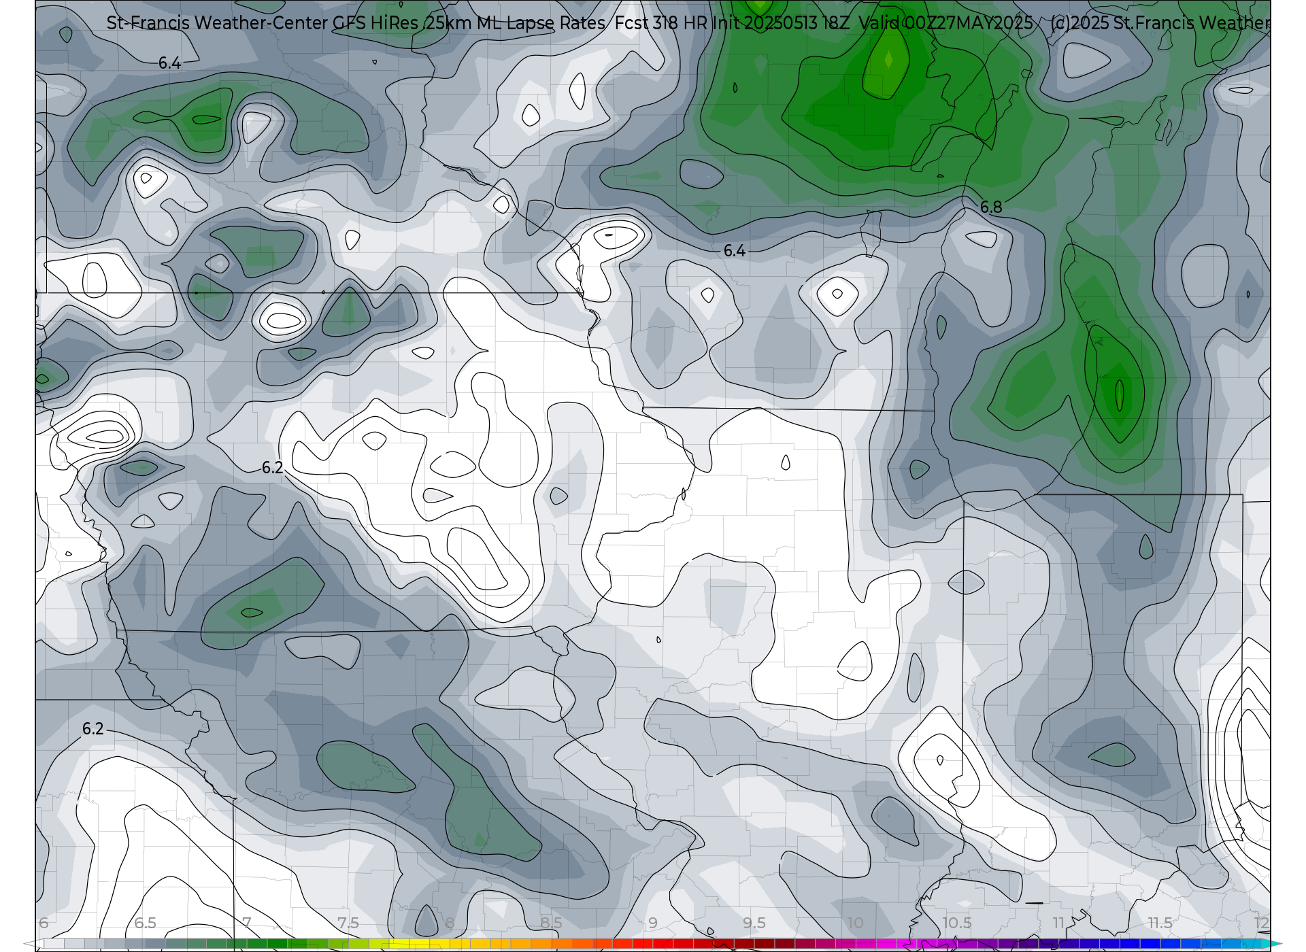
Task: Click the 7.5 label on the color scale
Action: coord(348,923)
